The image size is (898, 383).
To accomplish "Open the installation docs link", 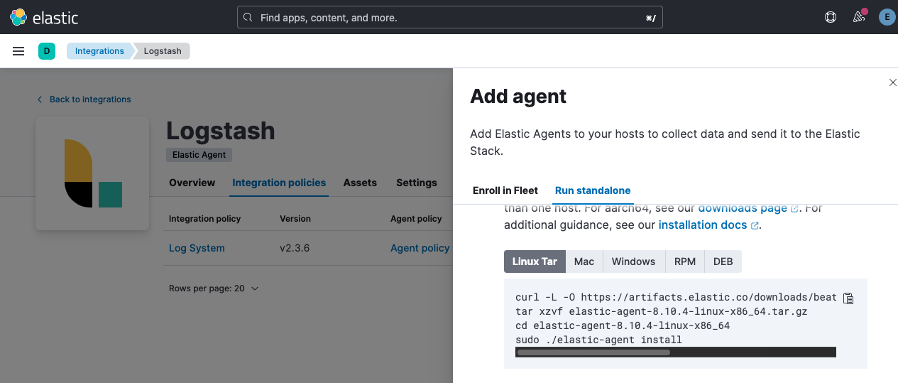I will coord(703,225).
